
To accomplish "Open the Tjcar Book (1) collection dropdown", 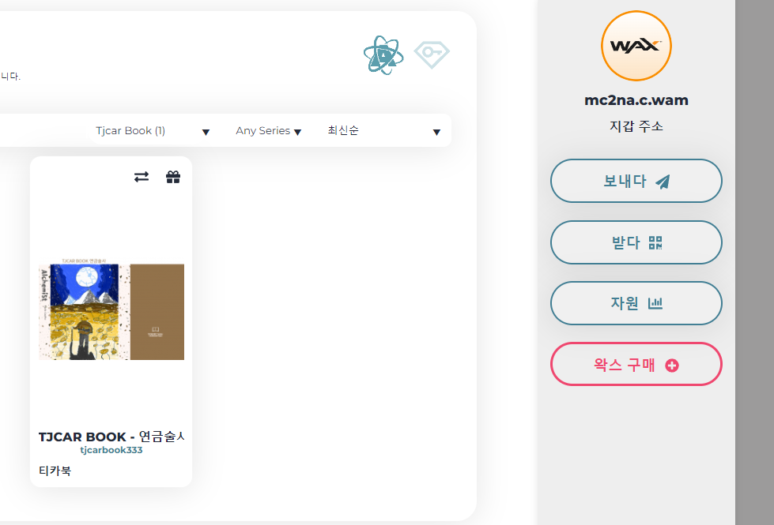I will click(153, 130).
